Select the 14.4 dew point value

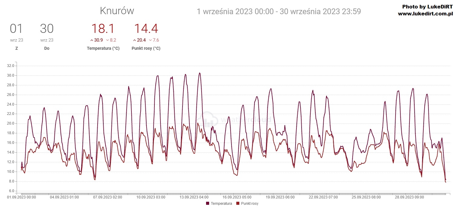point(146,29)
